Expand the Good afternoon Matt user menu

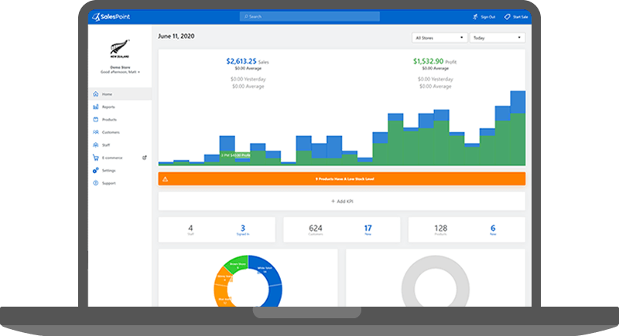(x=120, y=72)
